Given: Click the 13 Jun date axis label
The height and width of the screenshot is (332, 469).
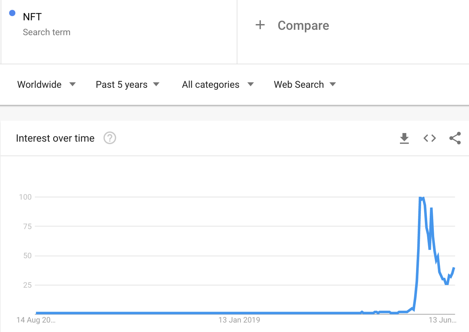Looking at the screenshot, I should [x=443, y=320].
